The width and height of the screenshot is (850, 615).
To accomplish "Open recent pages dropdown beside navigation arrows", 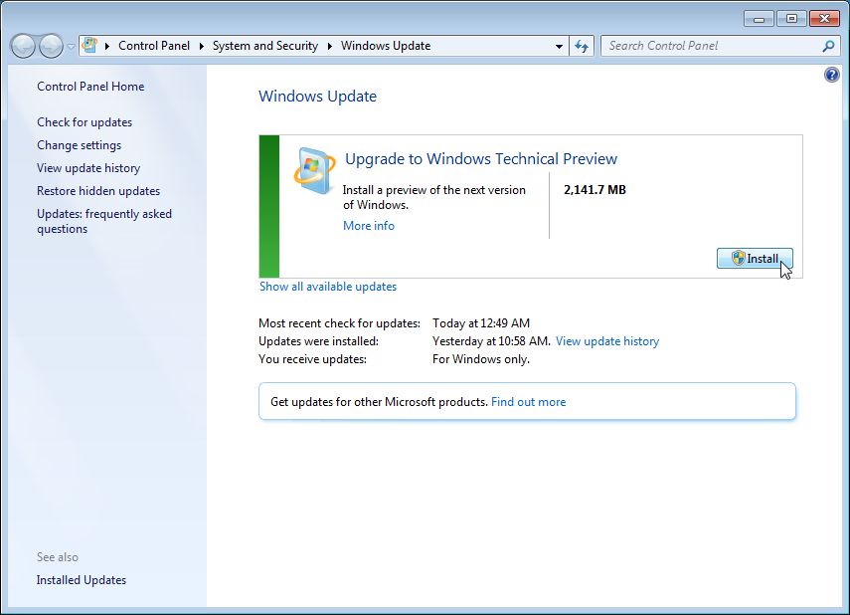I will point(71,47).
